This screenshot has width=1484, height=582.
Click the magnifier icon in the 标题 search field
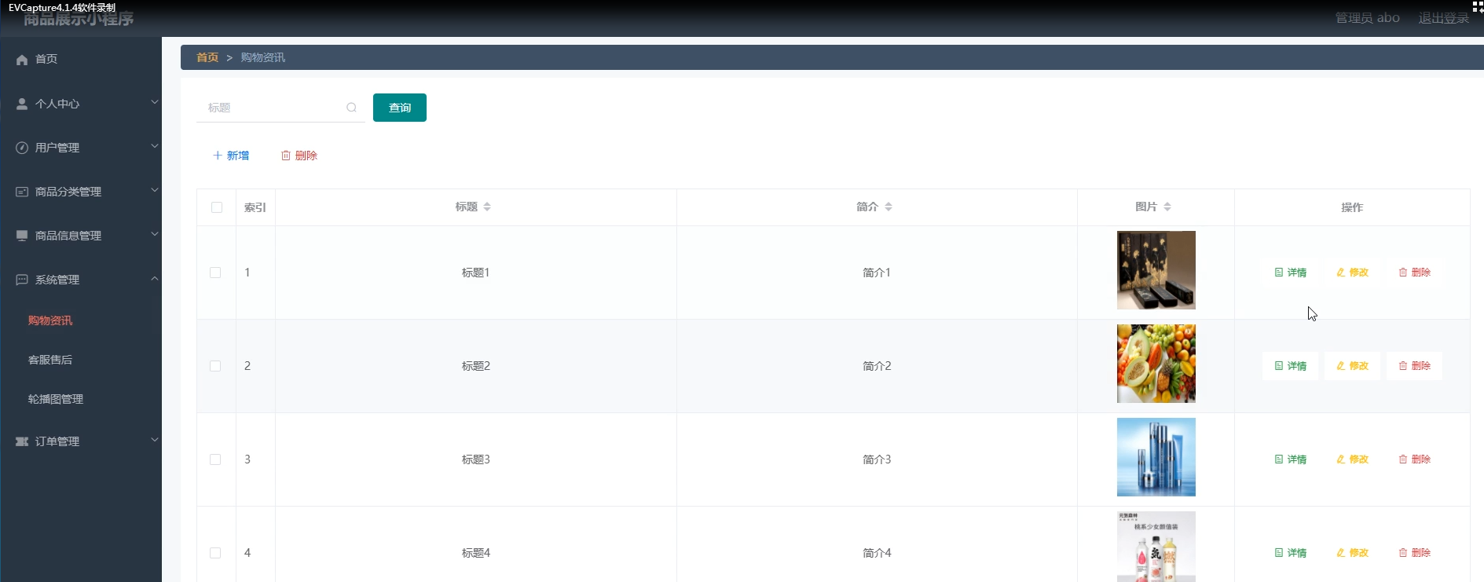[x=351, y=108]
